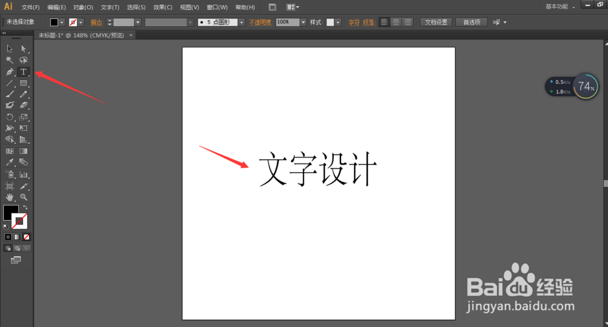Select the Eraser tool
The image size is (608, 327).
pyautogui.click(x=24, y=105)
